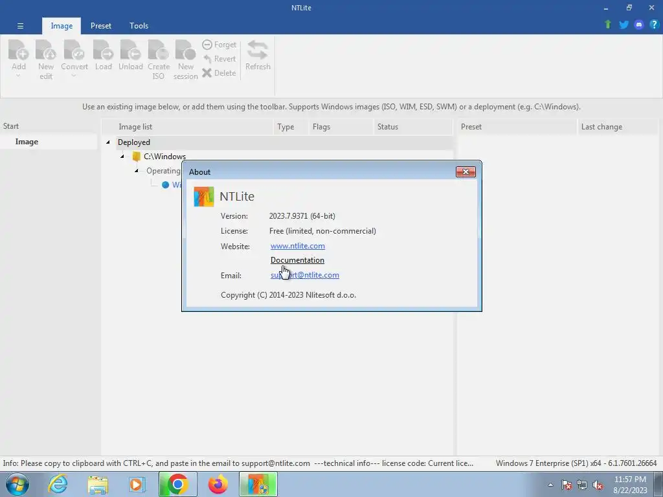
Task: Open Firefox from taskbar
Action: pyautogui.click(x=218, y=484)
